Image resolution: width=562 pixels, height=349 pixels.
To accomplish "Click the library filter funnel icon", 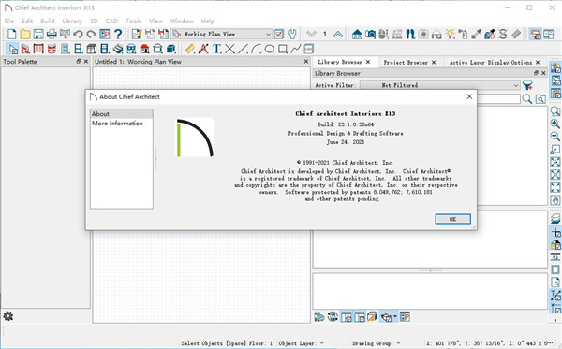I will 527,85.
